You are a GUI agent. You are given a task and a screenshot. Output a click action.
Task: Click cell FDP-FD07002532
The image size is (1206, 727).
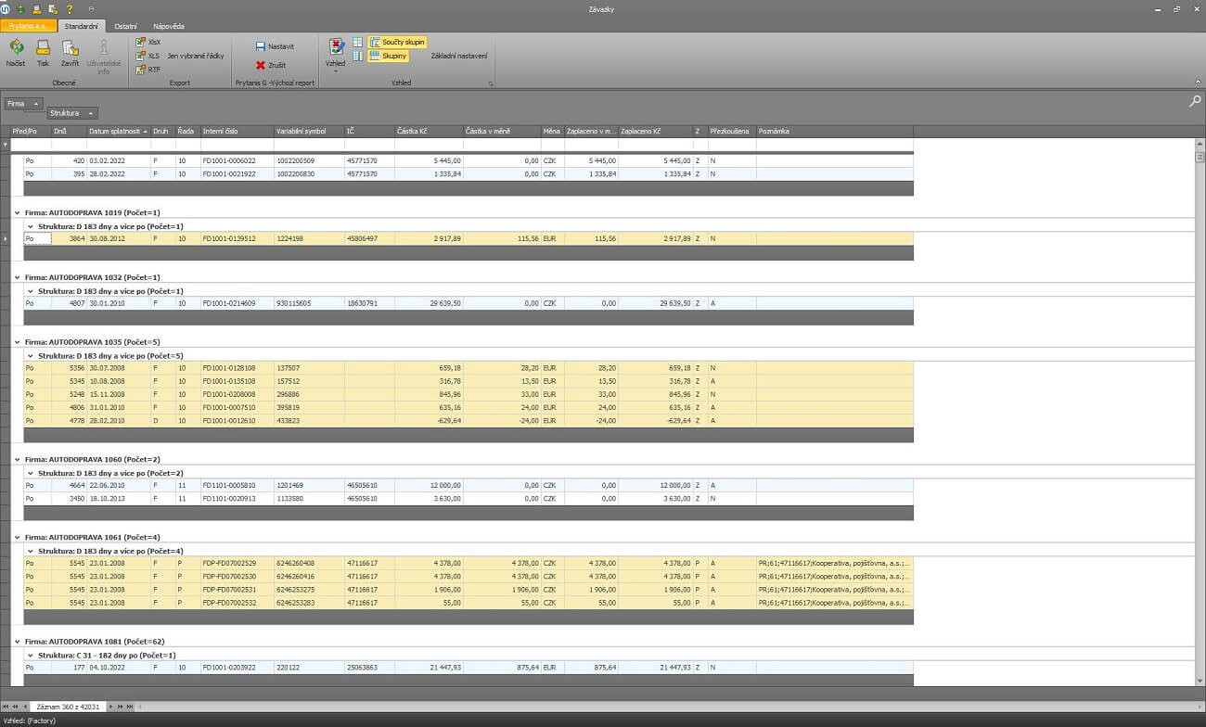(237, 602)
